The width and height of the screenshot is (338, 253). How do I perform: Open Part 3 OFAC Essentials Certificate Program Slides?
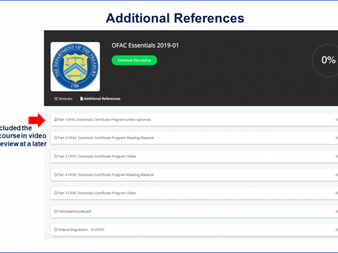pyautogui.click(x=194, y=156)
